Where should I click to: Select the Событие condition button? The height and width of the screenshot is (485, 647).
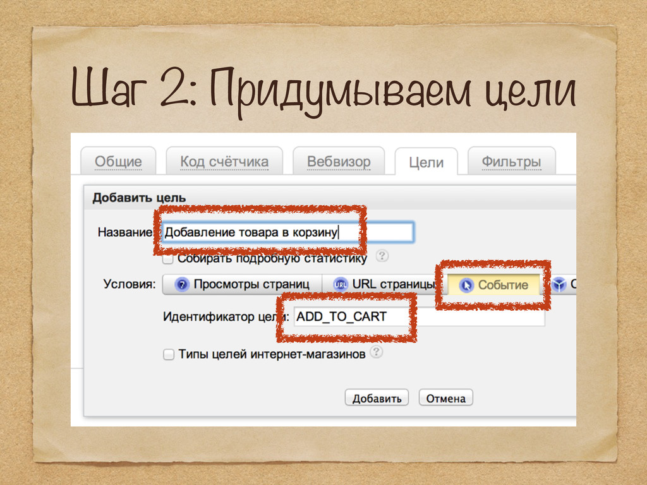[494, 285]
